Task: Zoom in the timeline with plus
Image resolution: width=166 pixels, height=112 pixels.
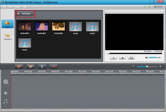Action: coord(160,66)
